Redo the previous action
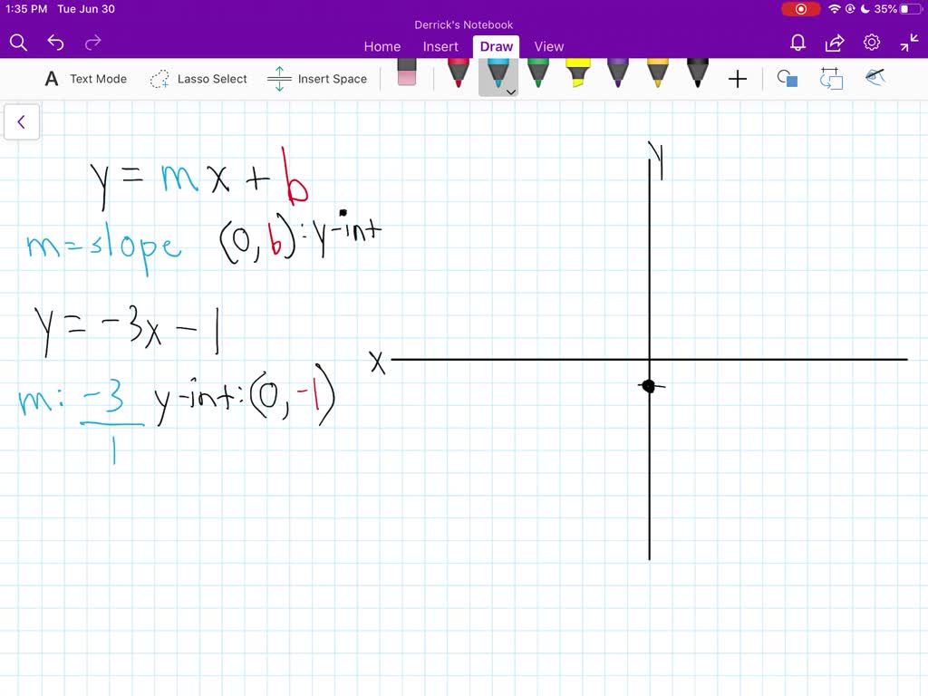 92,42
